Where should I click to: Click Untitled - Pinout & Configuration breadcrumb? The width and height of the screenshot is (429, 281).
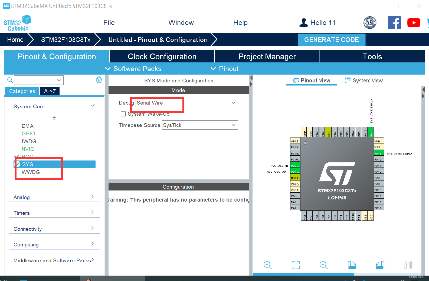point(158,40)
